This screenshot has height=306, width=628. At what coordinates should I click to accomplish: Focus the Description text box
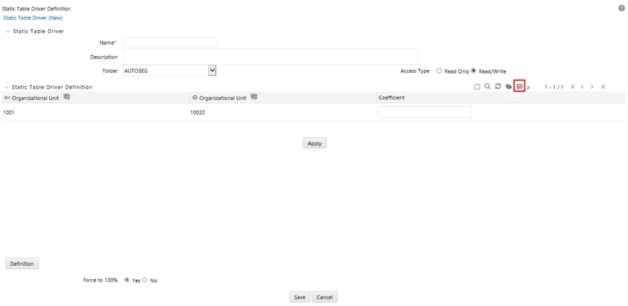[271, 56]
